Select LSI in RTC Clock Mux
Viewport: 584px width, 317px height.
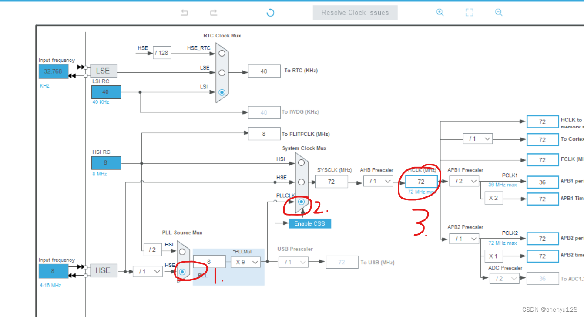click(222, 92)
